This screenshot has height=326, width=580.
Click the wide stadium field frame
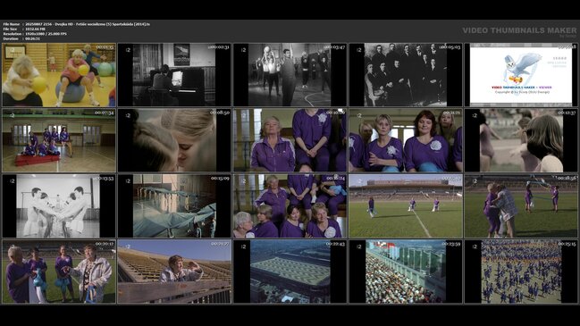coord(406,206)
